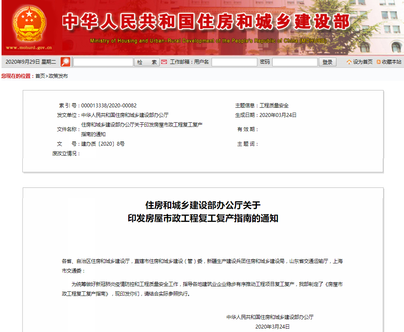Click issuing unit 中华人民共和国住房和城乡建设部办公厅 in info table

coord(125,115)
